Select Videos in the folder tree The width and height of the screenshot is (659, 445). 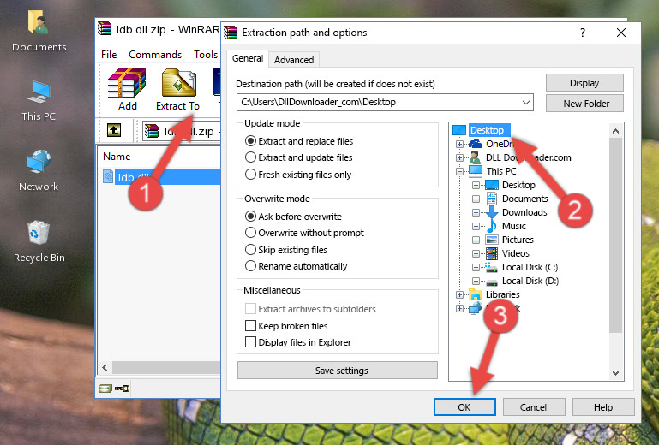pos(516,253)
